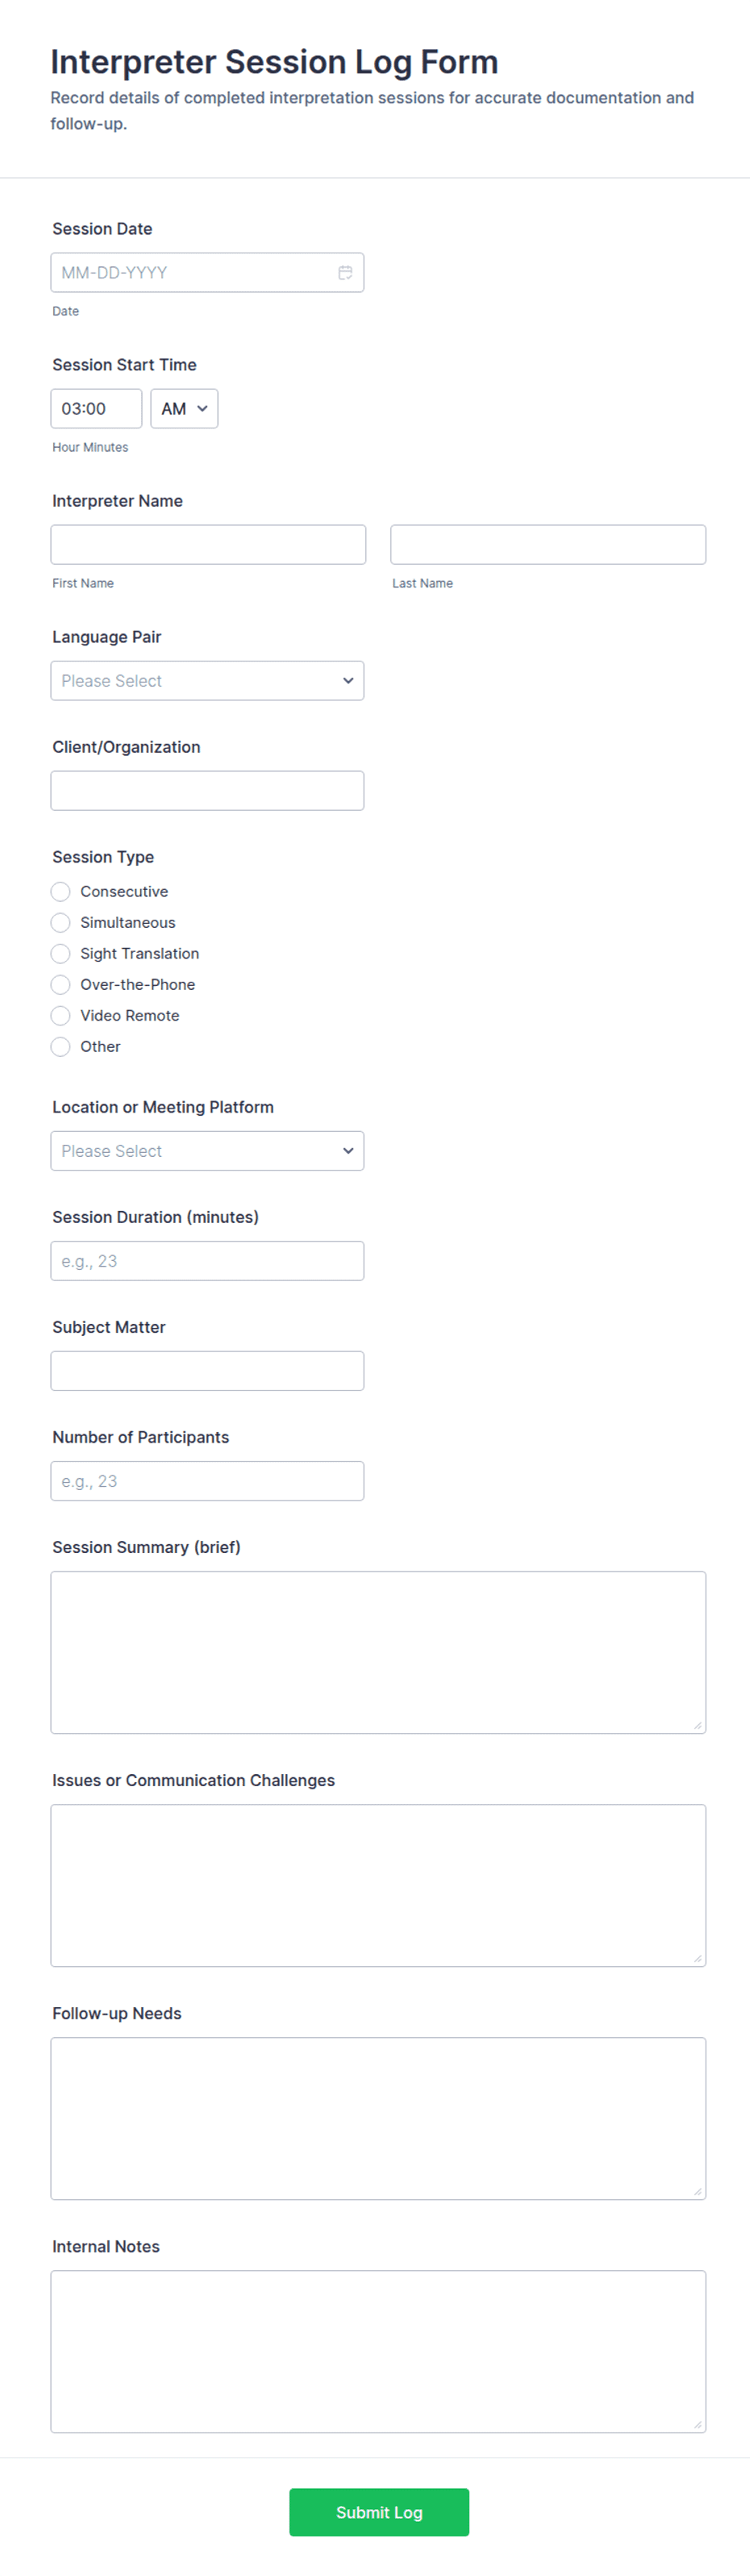Click the Session Duration minutes field

pos(207,1261)
